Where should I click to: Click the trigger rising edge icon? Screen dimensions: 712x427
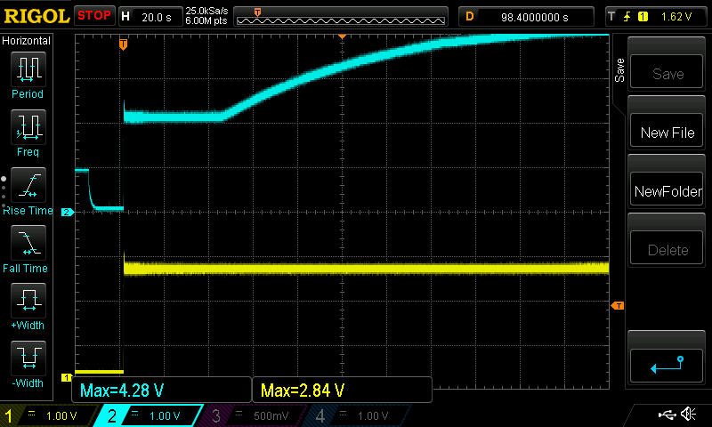pos(627,17)
